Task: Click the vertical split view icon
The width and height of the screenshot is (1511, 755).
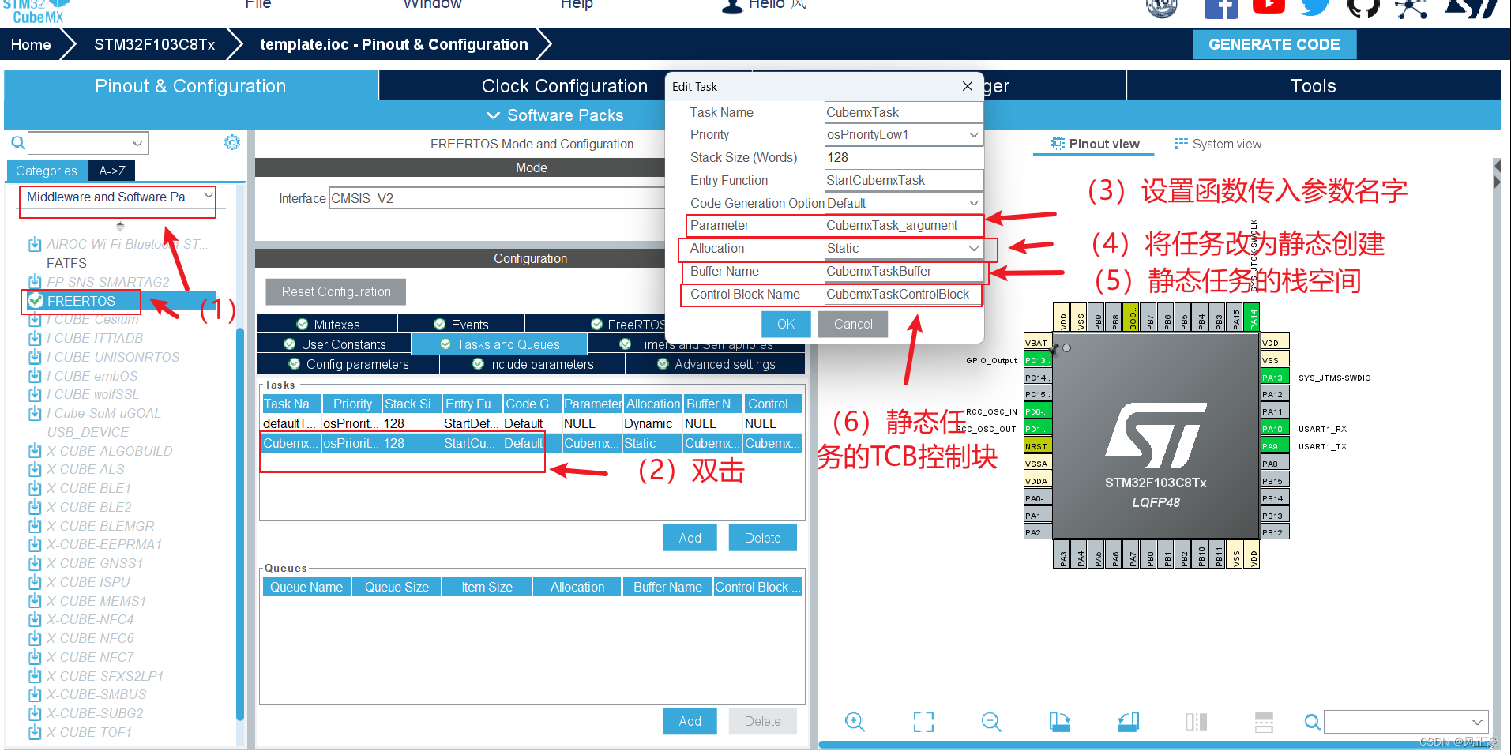Action: 1196,721
